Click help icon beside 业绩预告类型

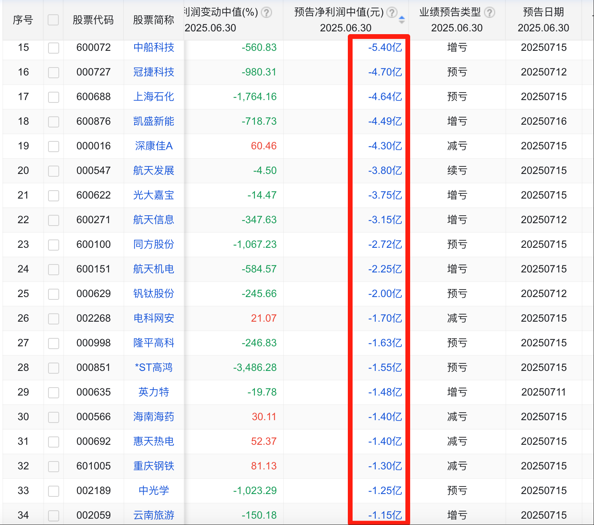490,13
